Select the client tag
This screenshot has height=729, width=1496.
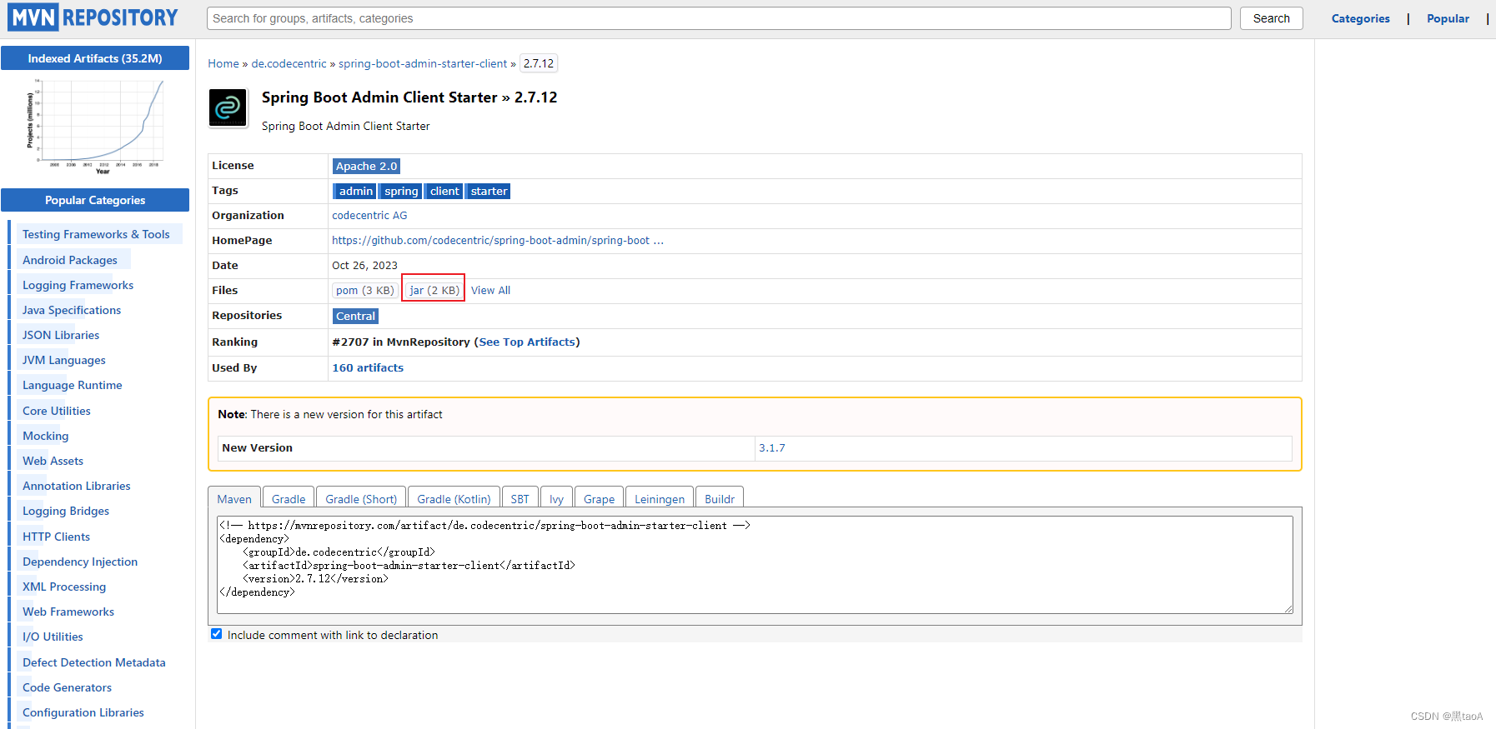(x=444, y=192)
